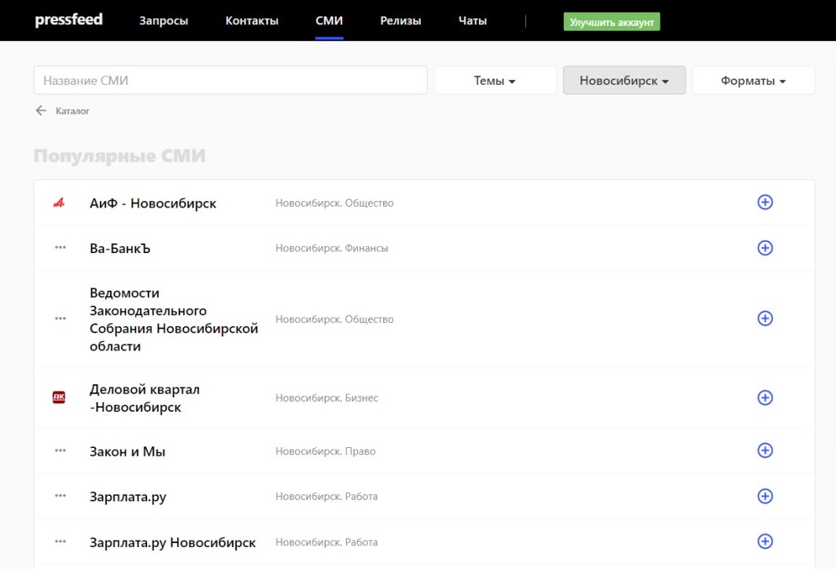
Task: Click the plus icon for АиФ - Новосибирск
Action: click(764, 203)
